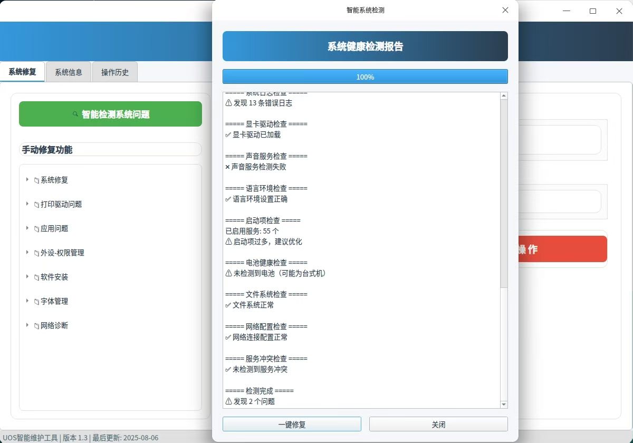Expand the 字体管理 tree node arrow

(27, 301)
